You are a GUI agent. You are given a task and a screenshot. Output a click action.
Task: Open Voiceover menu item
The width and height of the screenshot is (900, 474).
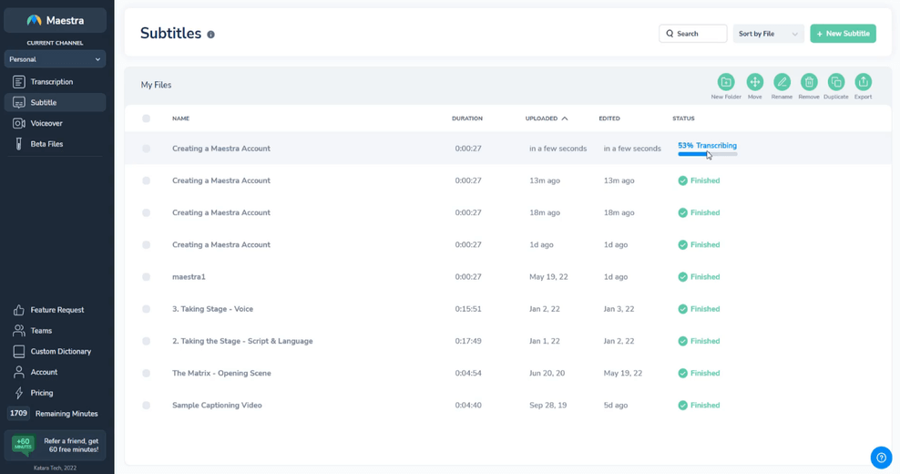pyautogui.click(x=46, y=124)
